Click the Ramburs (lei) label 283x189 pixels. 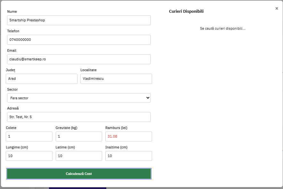[116, 128]
